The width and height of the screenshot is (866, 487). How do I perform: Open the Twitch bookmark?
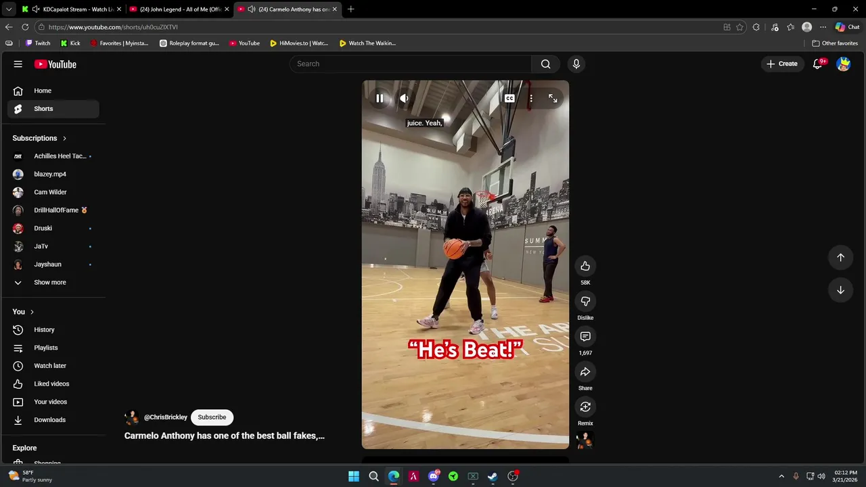pyautogui.click(x=38, y=43)
